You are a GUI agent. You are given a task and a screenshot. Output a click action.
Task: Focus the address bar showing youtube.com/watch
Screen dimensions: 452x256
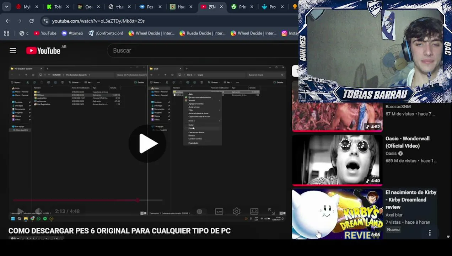98,21
